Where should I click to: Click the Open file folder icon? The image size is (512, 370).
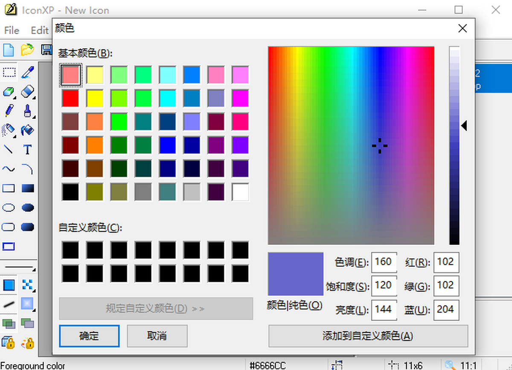27,50
